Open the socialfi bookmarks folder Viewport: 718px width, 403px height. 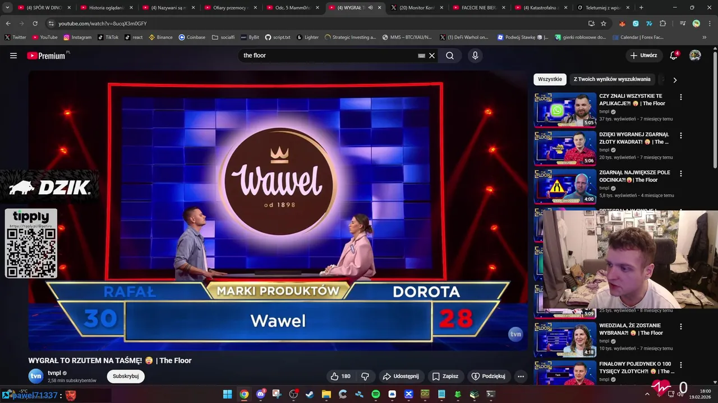pos(223,38)
